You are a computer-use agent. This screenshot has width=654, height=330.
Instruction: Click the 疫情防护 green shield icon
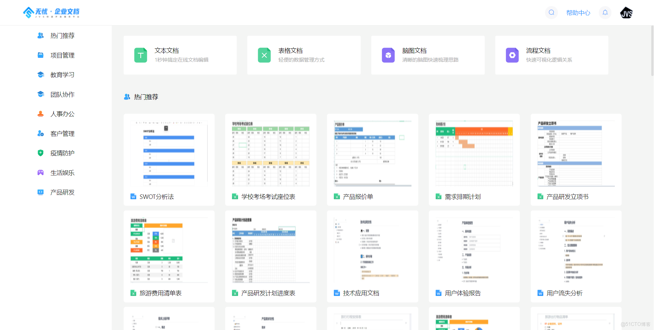pyautogui.click(x=41, y=153)
